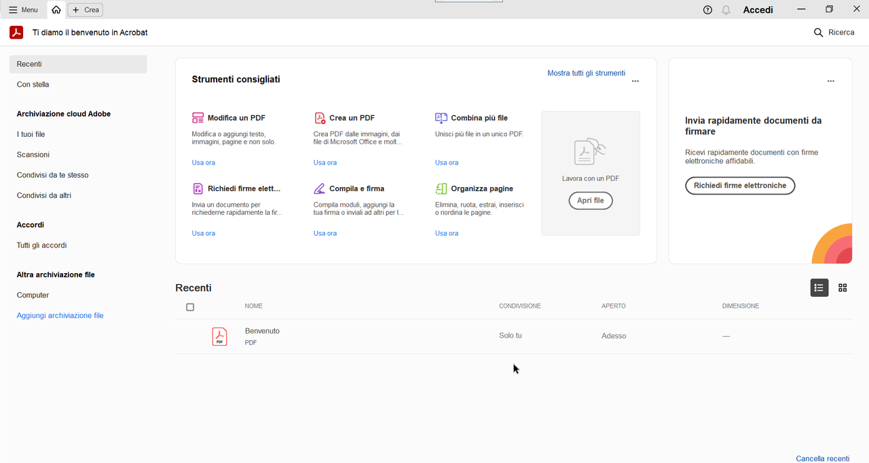This screenshot has height=463, width=869.
Task: Open Condivisi da altri
Action: (44, 195)
